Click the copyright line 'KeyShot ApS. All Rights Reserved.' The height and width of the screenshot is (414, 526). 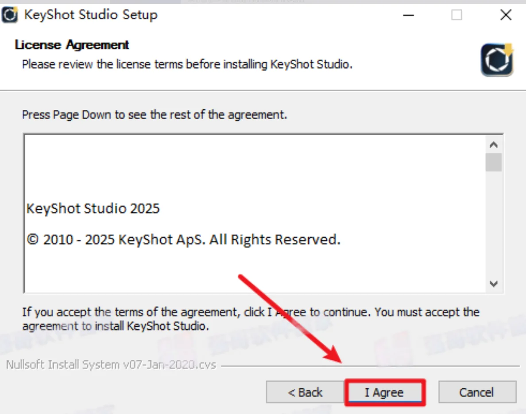click(229, 240)
